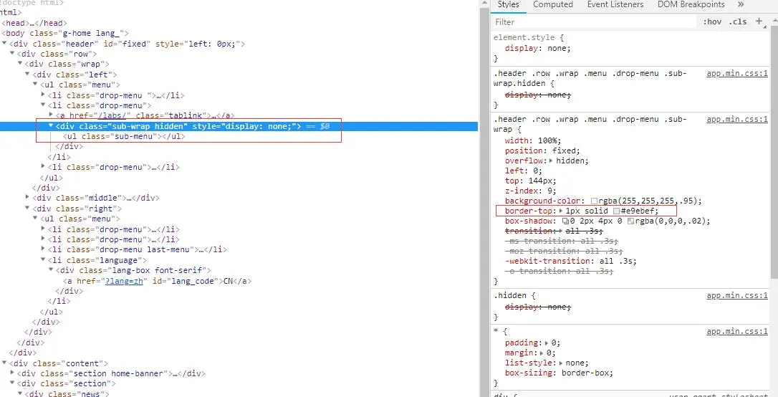This screenshot has height=397, width=778.
Task: Click the width: 100% declaration
Action: pyautogui.click(x=534, y=141)
